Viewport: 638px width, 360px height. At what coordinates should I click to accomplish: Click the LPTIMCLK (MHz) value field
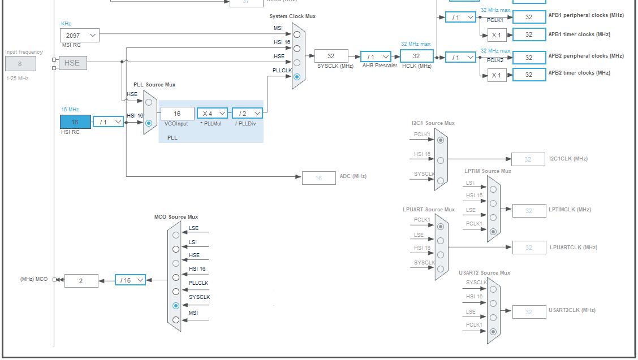pyautogui.click(x=529, y=211)
